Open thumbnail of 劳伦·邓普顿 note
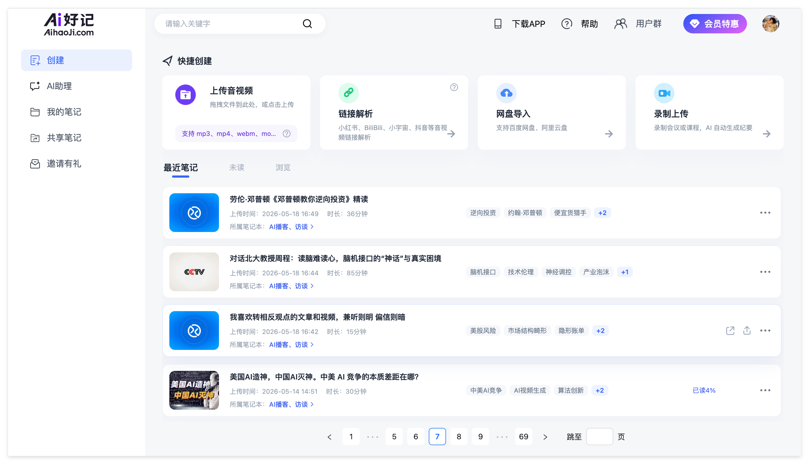 pyautogui.click(x=194, y=213)
